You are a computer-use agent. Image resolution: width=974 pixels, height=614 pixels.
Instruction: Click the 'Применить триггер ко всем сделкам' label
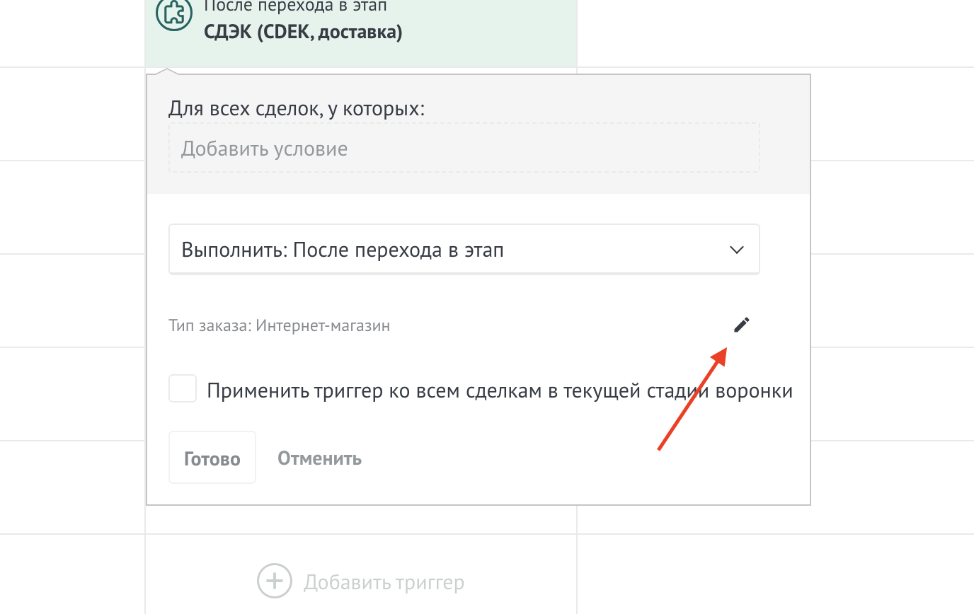(x=499, y=390)
